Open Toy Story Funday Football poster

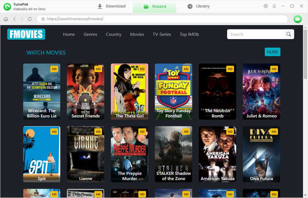tap(173, 92)
